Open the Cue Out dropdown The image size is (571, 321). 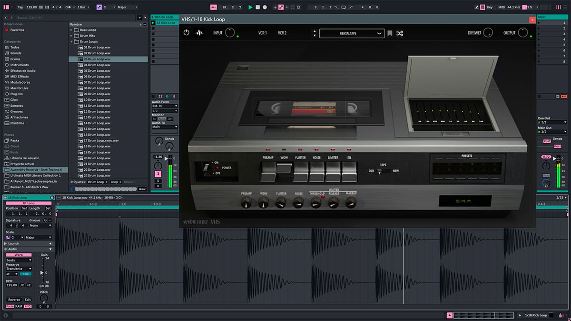pos(552,122)
